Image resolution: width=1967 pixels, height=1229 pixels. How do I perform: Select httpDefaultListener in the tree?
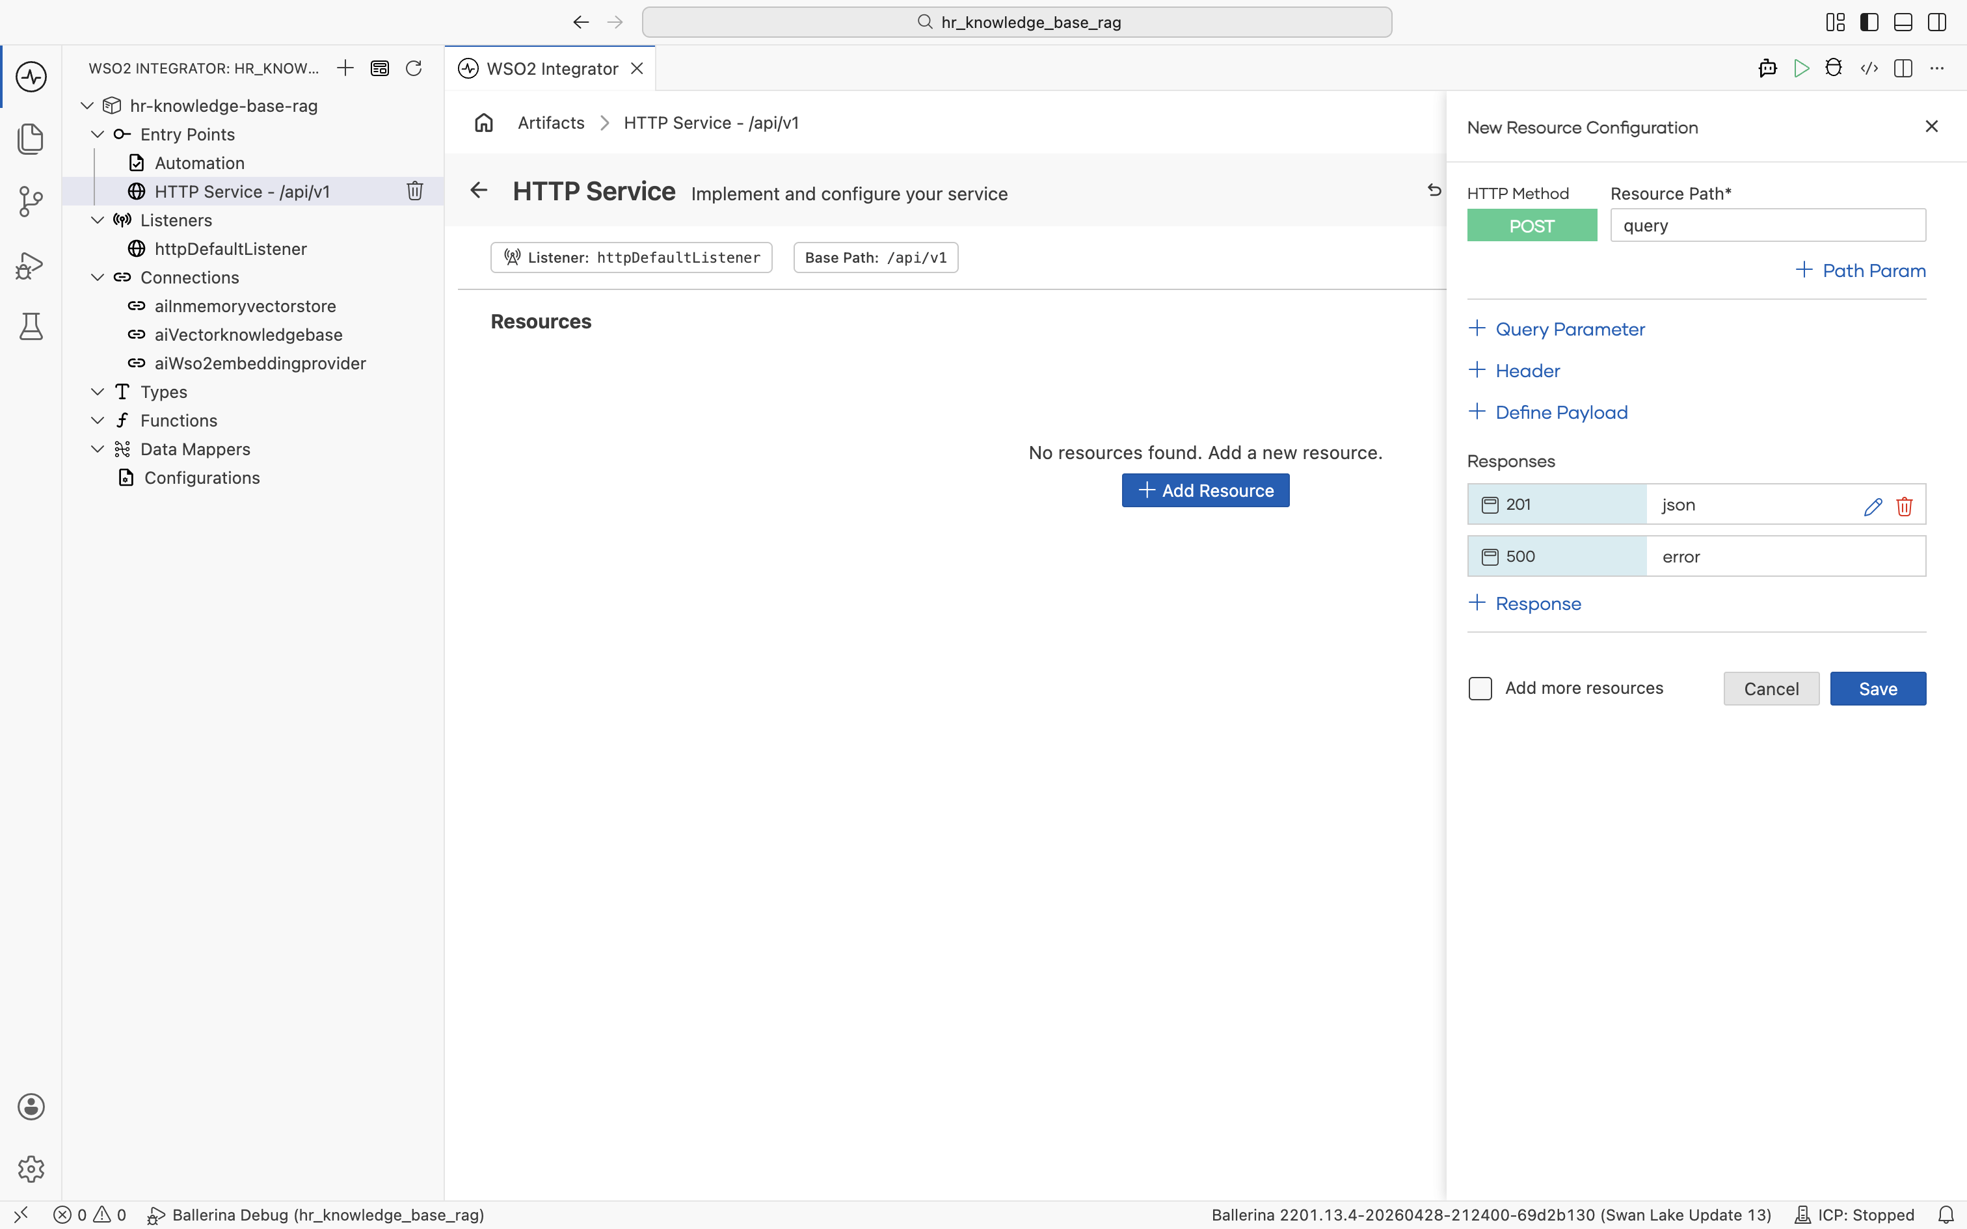231,248
